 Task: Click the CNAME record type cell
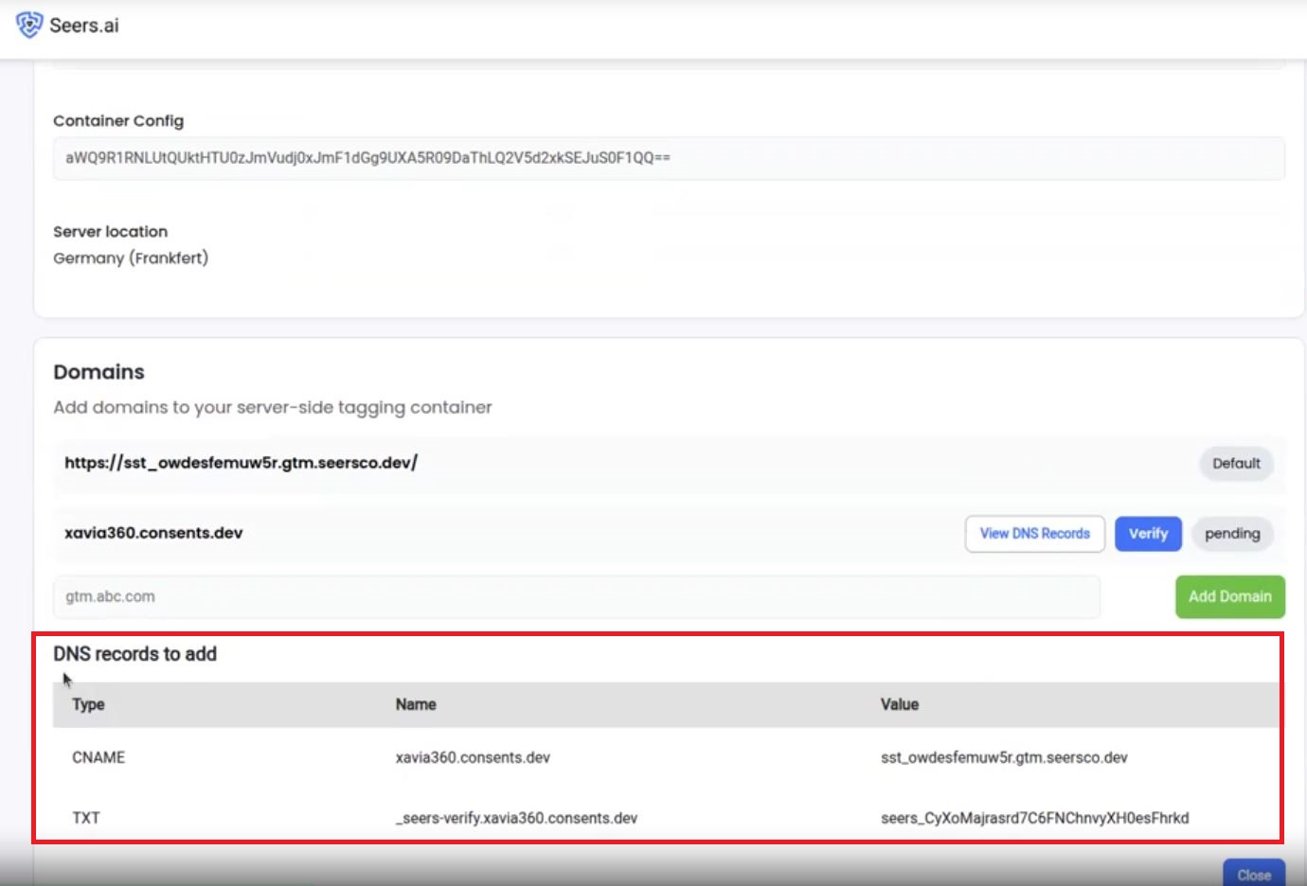point(98,757)
